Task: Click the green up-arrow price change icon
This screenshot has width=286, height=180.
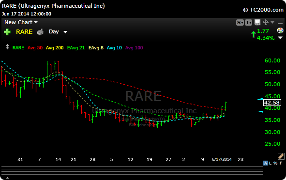Action: pos(254,34)
